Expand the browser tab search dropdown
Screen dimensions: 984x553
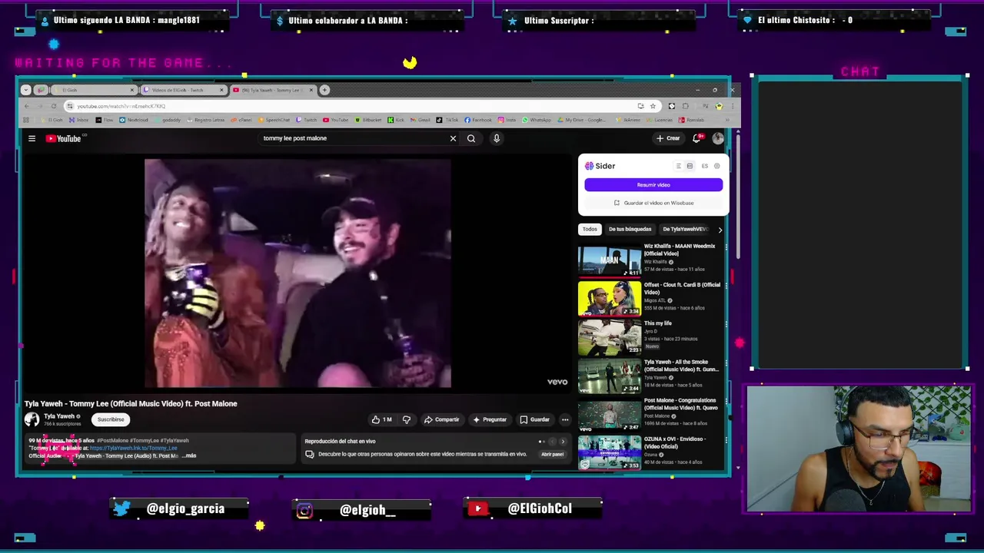[26, 90]
